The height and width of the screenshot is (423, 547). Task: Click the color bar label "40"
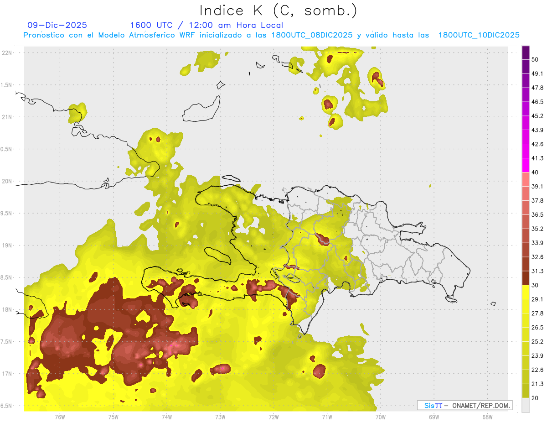click(535, 172)
